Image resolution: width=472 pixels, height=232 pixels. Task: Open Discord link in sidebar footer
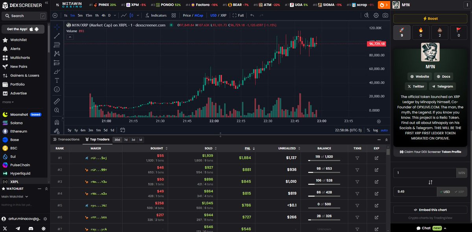30,228
